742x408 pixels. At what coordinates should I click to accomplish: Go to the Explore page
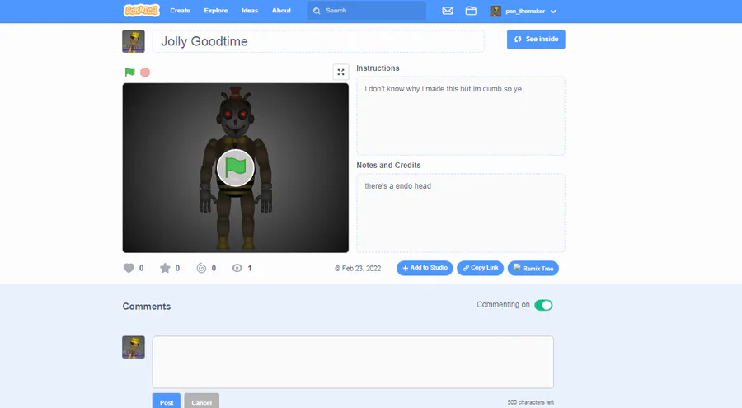point(216,11)
